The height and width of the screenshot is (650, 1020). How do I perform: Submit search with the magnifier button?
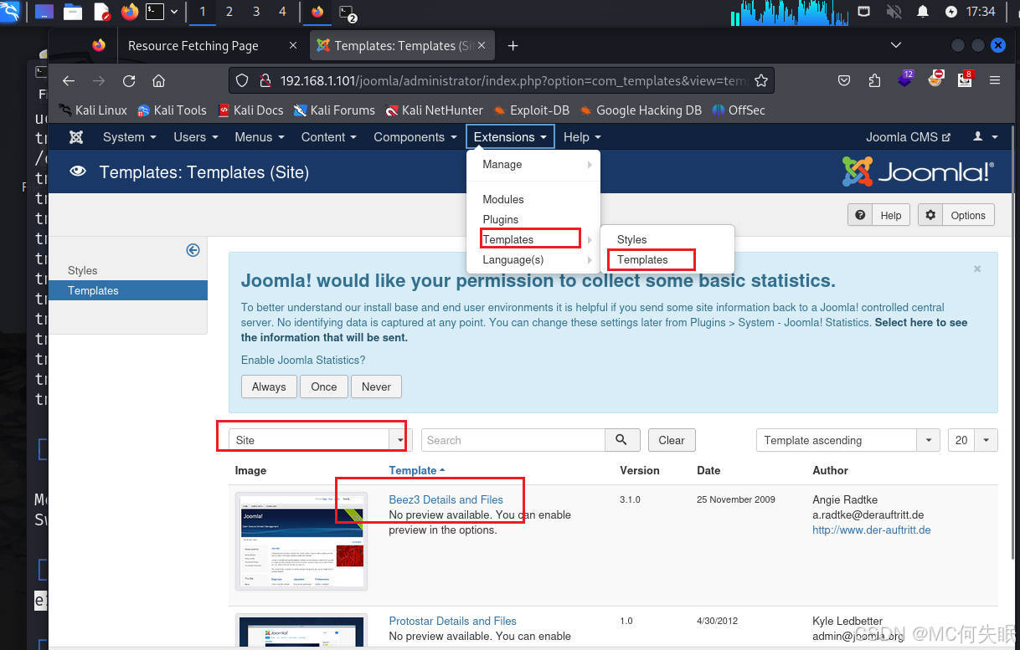click(622, 440)
